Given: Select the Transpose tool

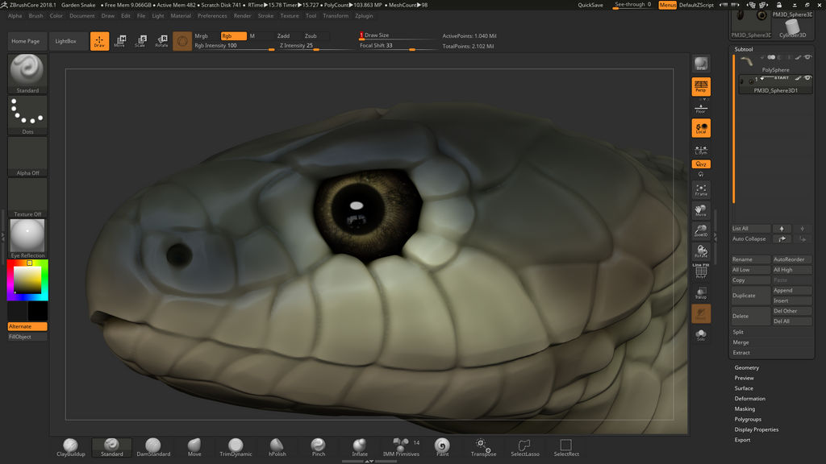Looking at the screenshot, I should [x=484, y=447].
